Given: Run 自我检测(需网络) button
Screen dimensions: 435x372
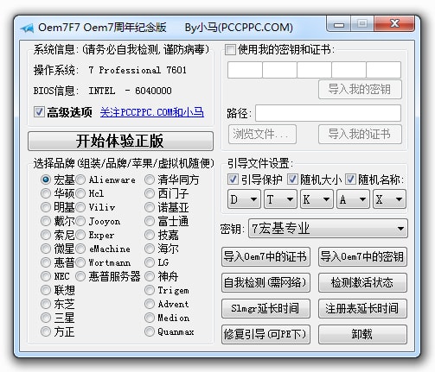Looking at the screenshot, I should pos(265,282).
